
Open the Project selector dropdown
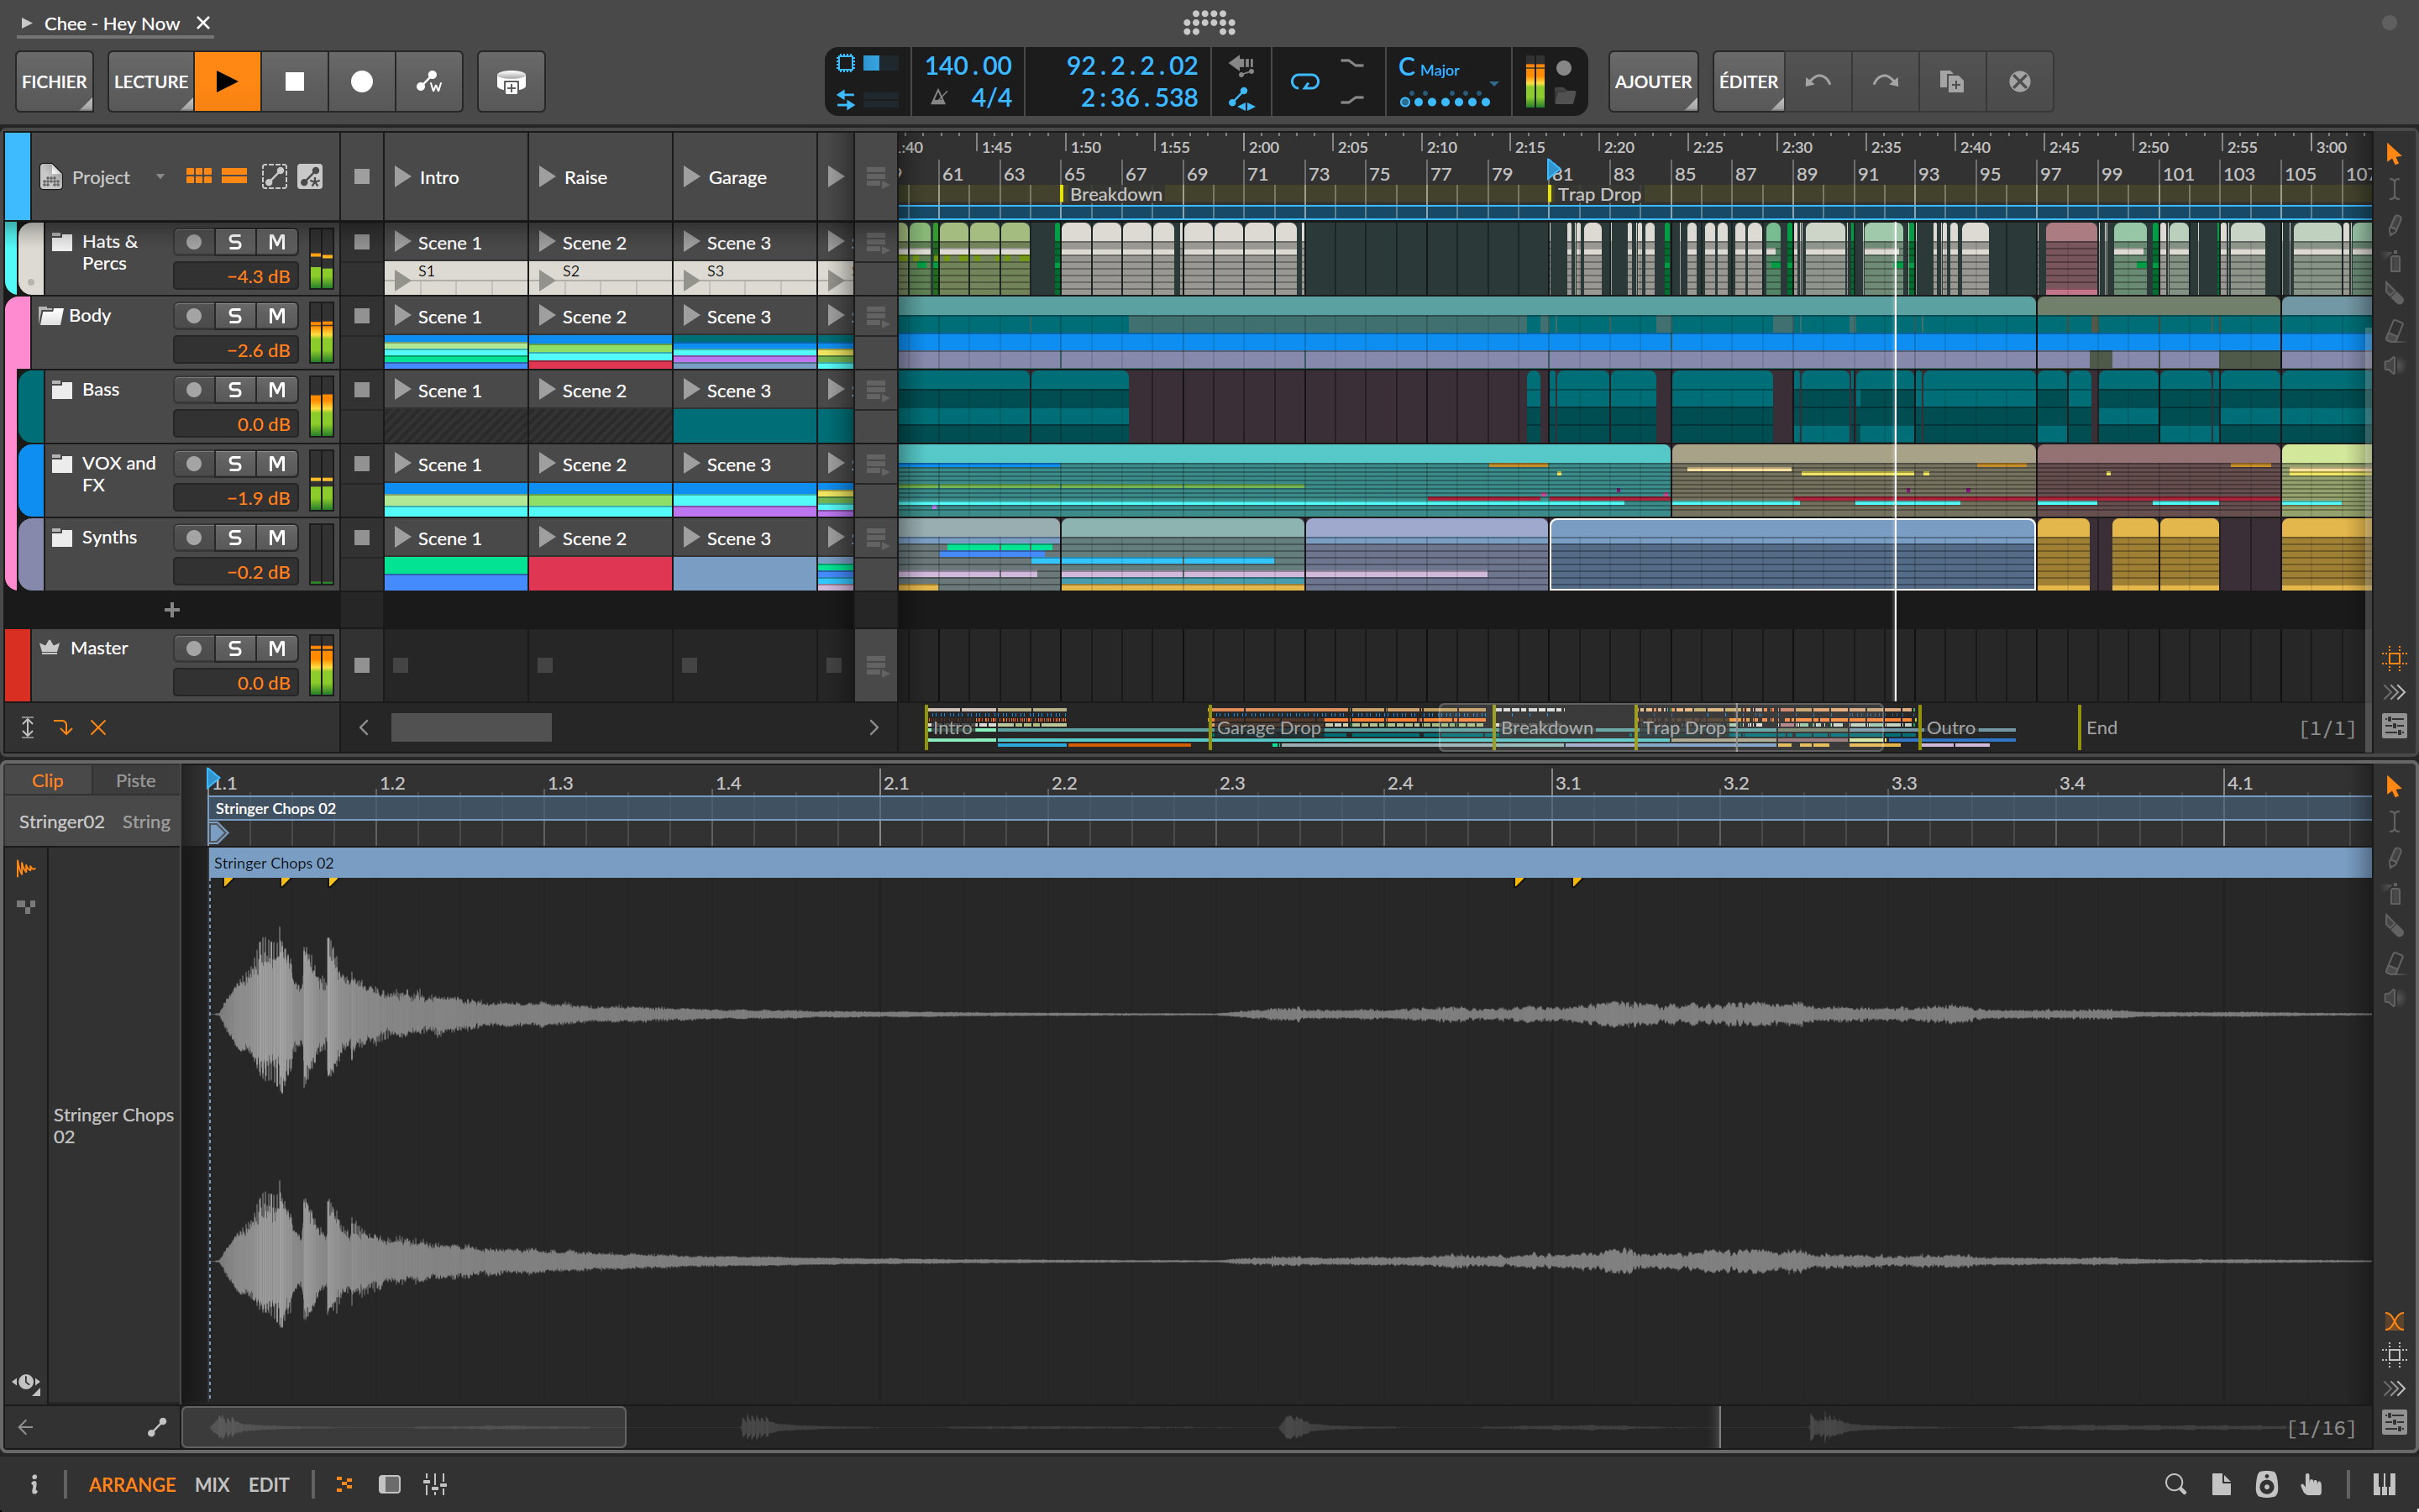[x=160, y=176]
